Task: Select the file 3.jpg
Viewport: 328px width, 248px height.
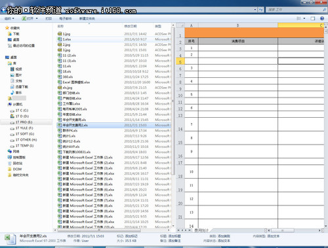Action: [64, 50]
